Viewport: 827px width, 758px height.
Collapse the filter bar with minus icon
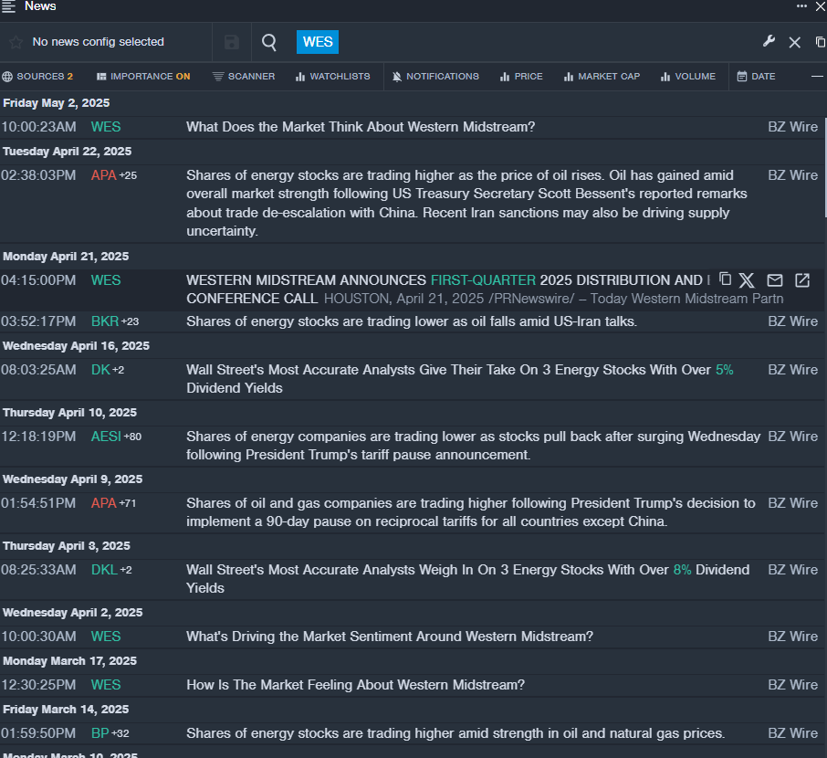coord(817,77)
